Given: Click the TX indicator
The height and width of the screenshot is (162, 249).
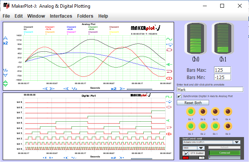Looking at the screenshot, I should click(202, 158).
